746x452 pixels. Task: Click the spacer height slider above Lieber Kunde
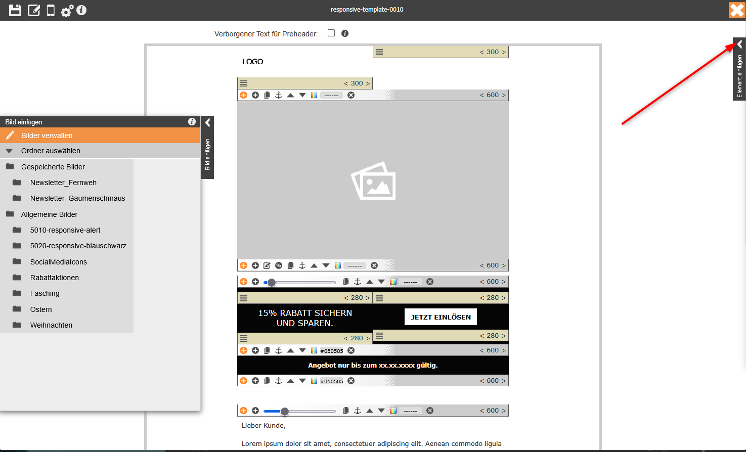pos(299,411)
